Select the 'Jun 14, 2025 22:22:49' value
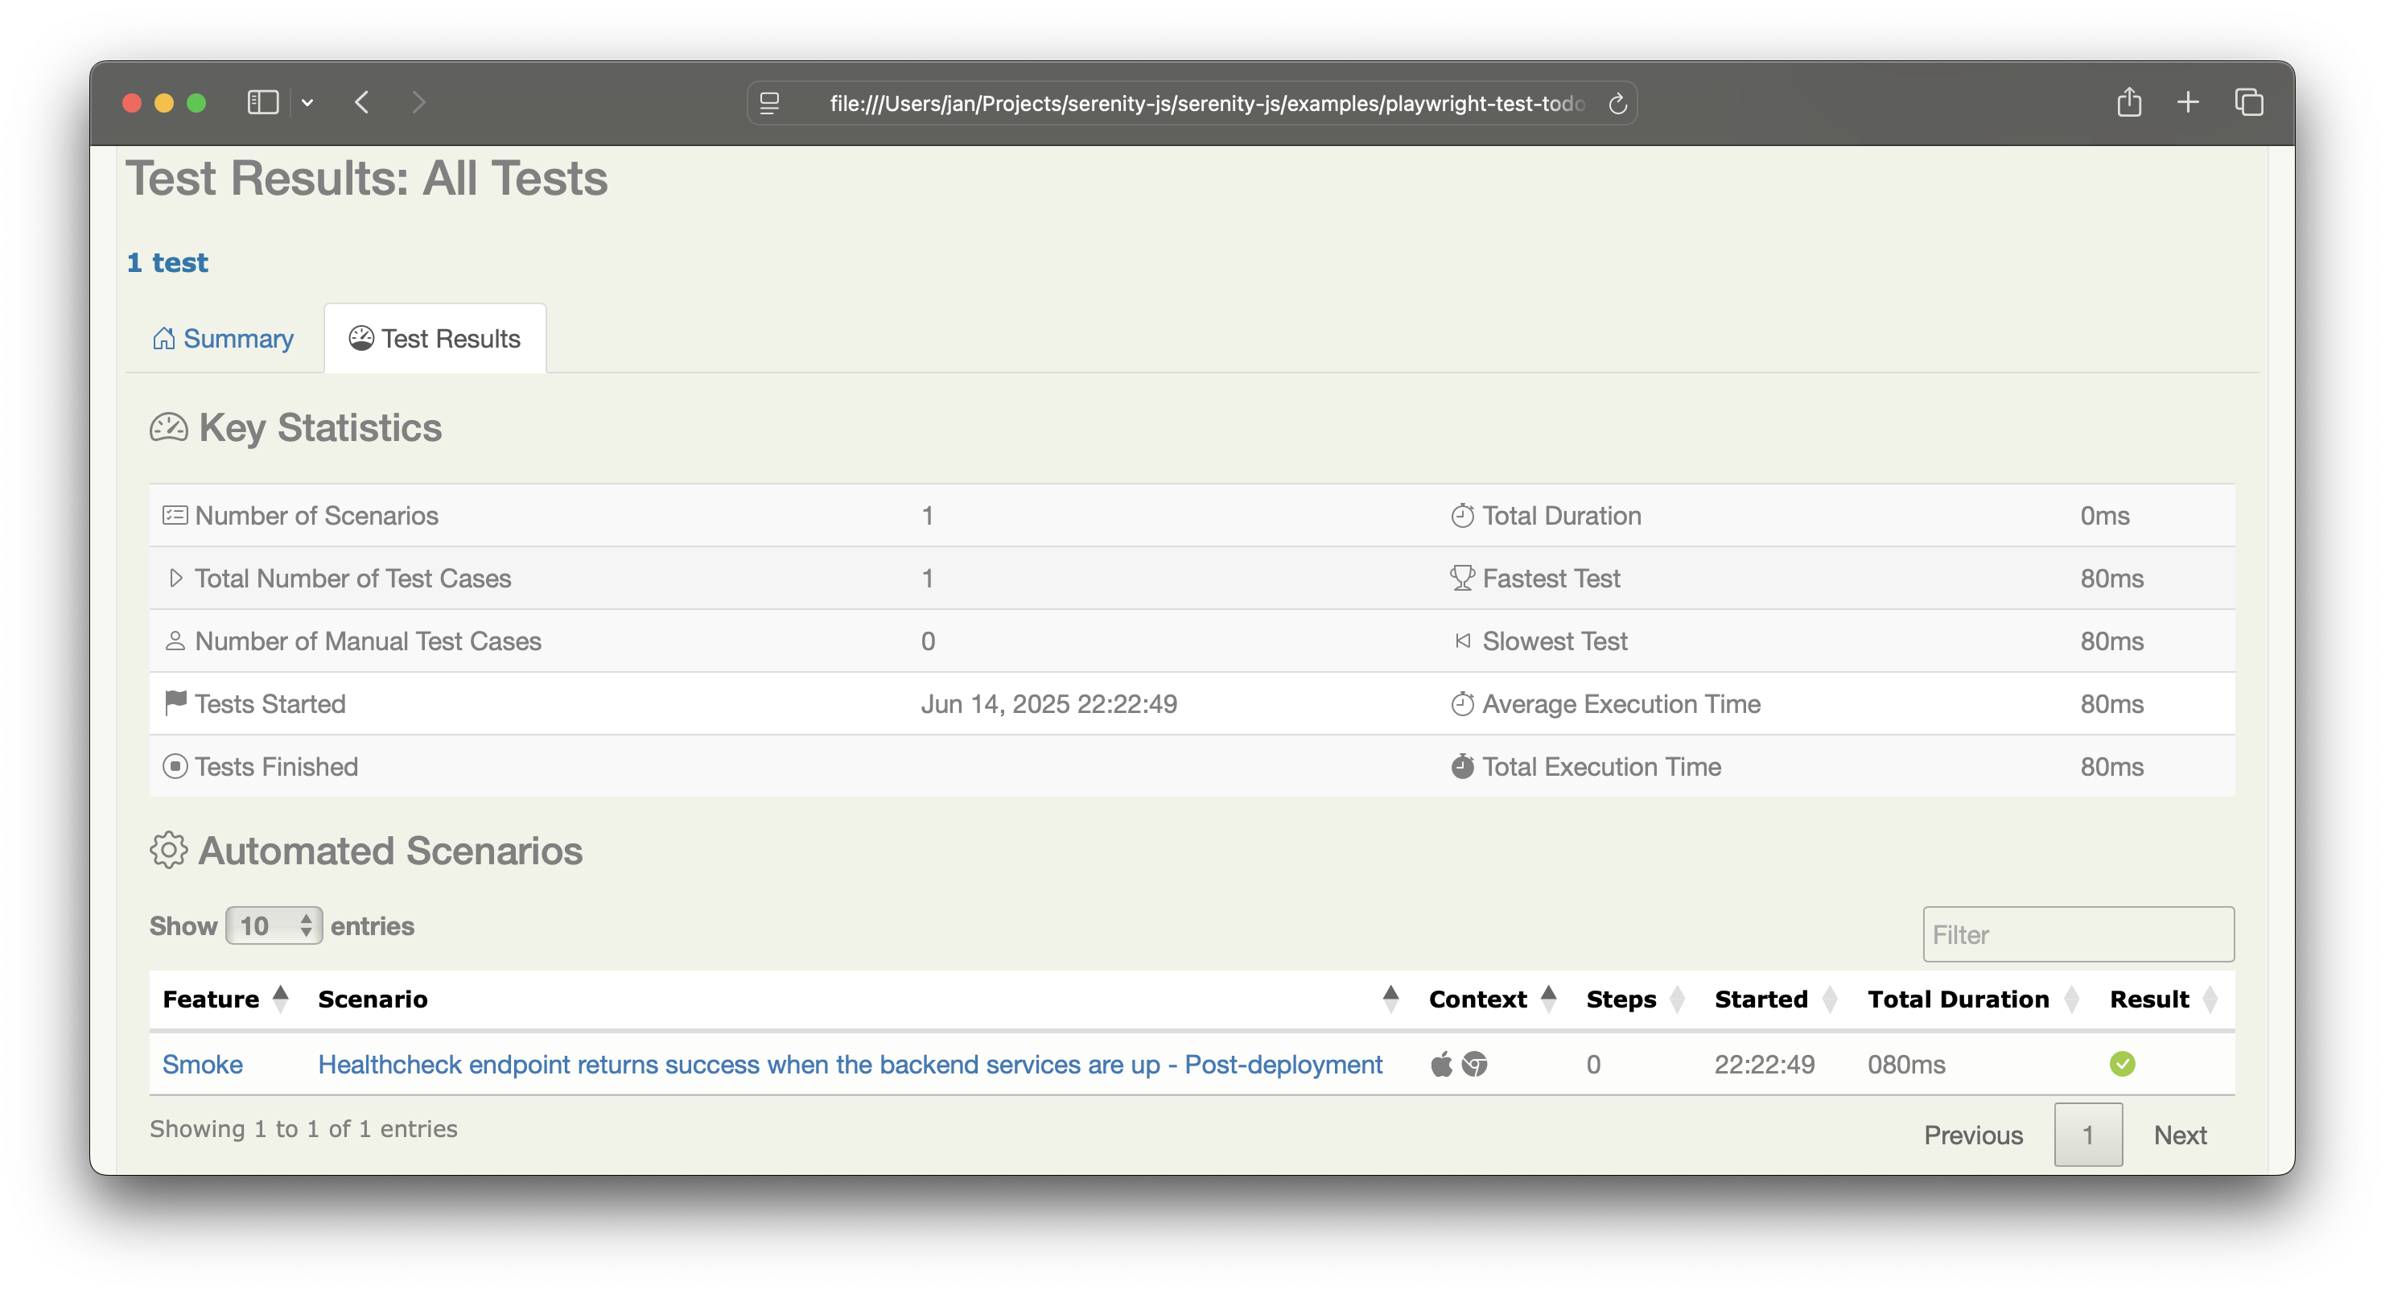 (1049, 703)
